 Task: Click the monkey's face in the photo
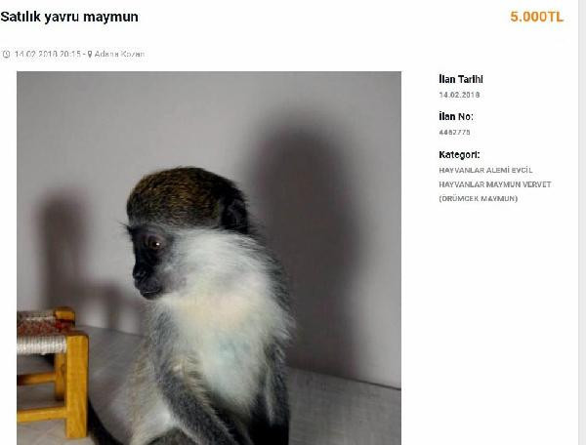(149, 262)
